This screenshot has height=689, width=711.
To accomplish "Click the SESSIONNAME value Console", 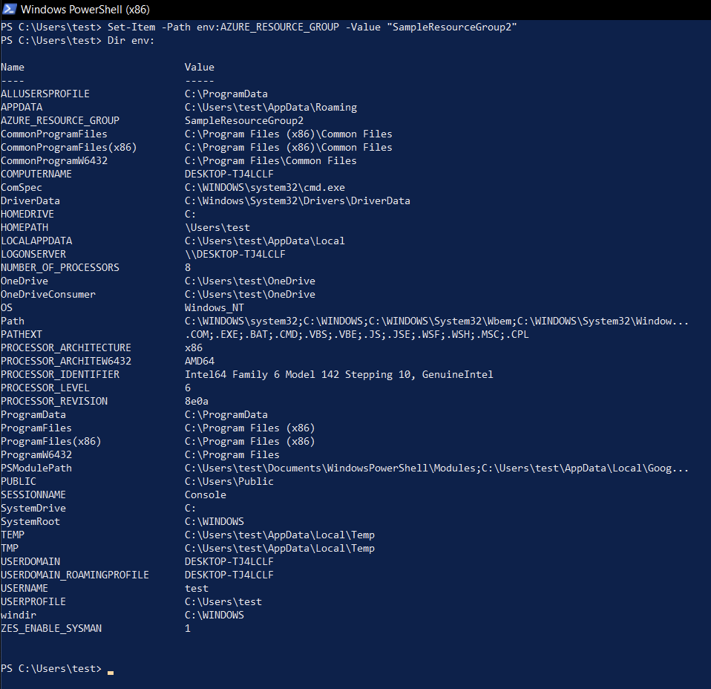I will point(205,494).
